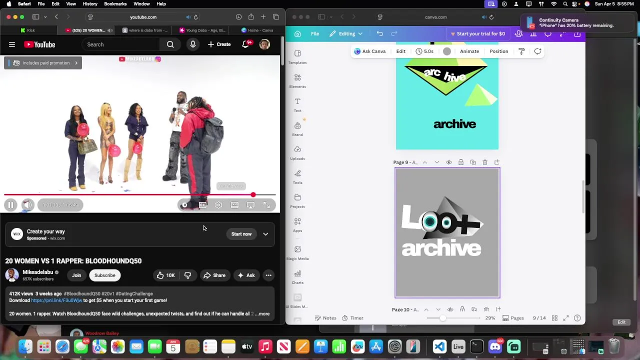Open the gray page color swatch
Screen dimensions: 640x360
coord(447,51)
